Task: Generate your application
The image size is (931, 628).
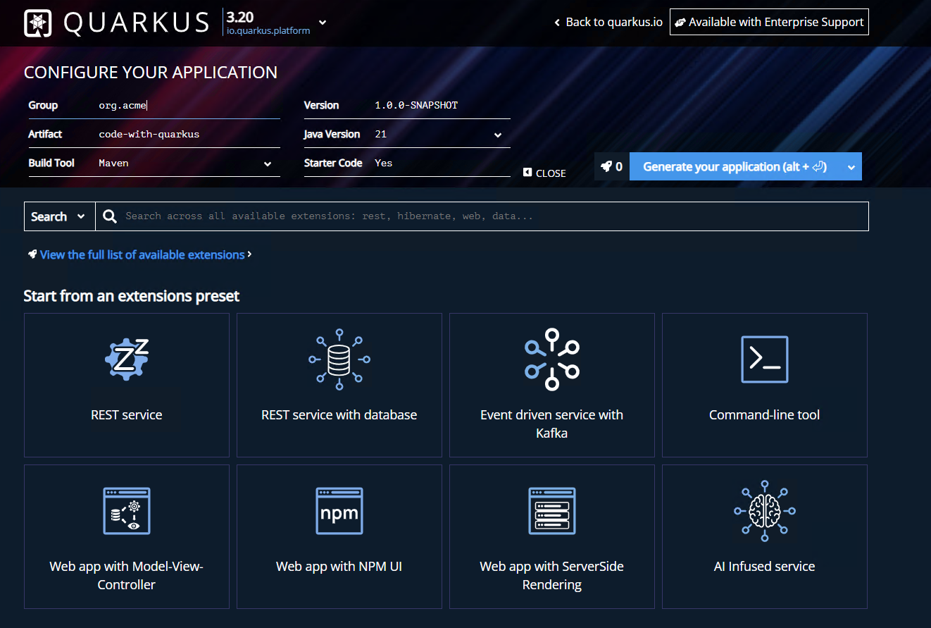Action: (x=735, y=166)
